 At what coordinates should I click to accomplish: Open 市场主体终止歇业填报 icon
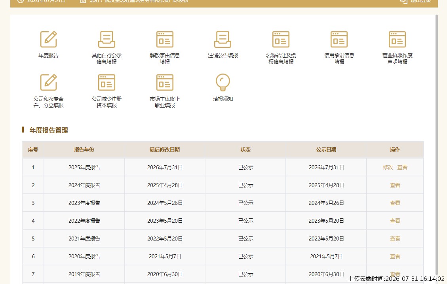click(x=165, y=82)
